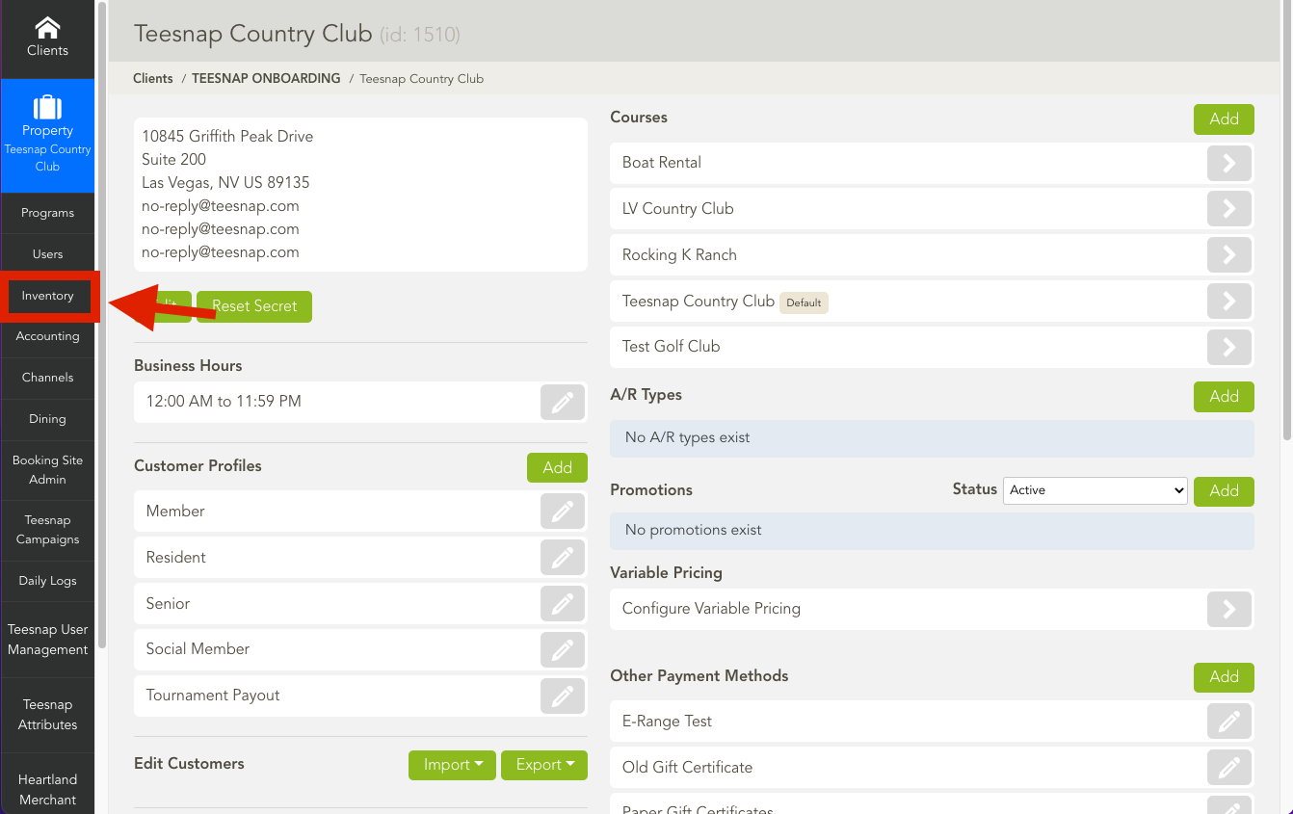Edit Tournament Payout pencil icon
This screenshot has height=814, width=1293.
click(563, 696)
